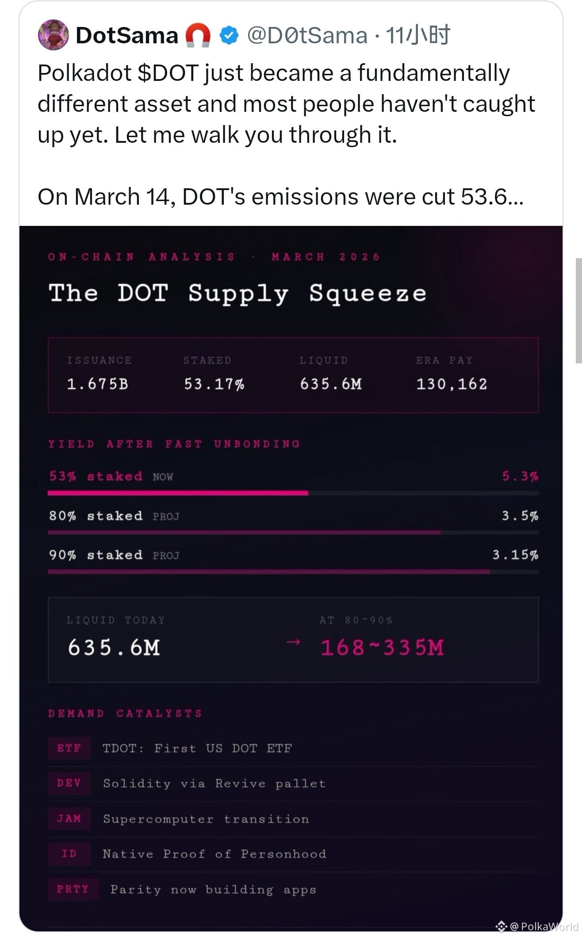582x938 pixels.
Task: Click the 80% staked PROJ bar
Action: coord(293,532)
